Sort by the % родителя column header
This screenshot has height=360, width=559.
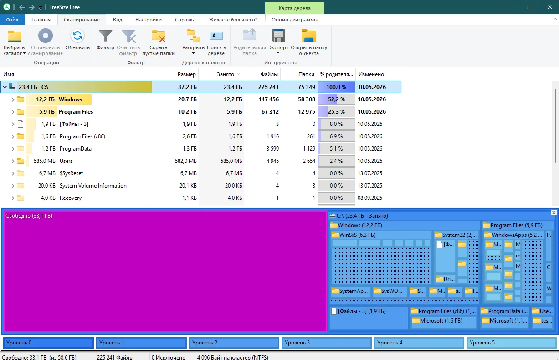(x=336, y=74)
